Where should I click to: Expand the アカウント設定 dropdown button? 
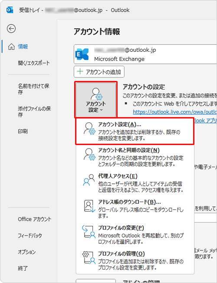pos(96,100)
